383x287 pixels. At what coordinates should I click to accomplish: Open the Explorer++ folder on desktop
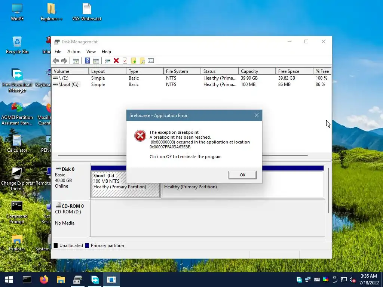[x=51, y=12]
